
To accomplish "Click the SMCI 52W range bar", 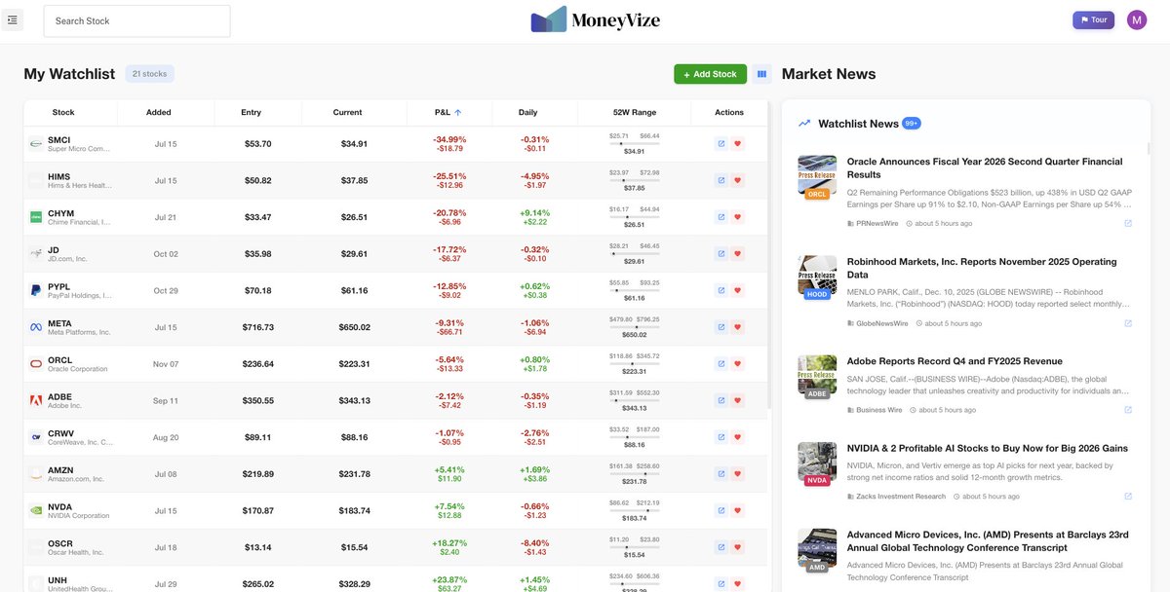I will [635, 143].
